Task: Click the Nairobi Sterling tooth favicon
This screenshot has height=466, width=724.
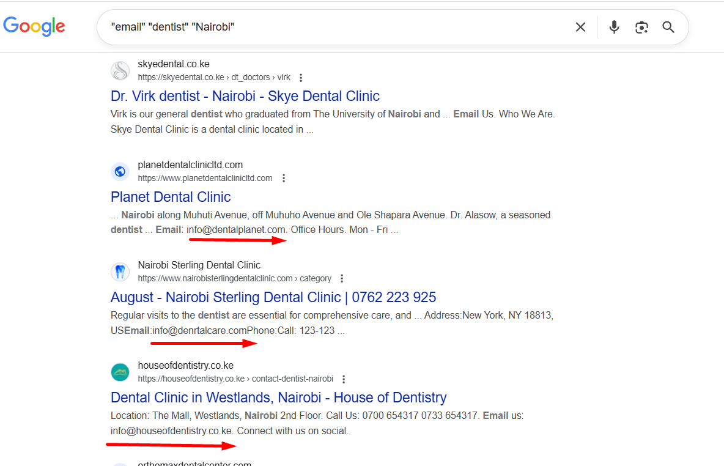Action: pos(120,272)
